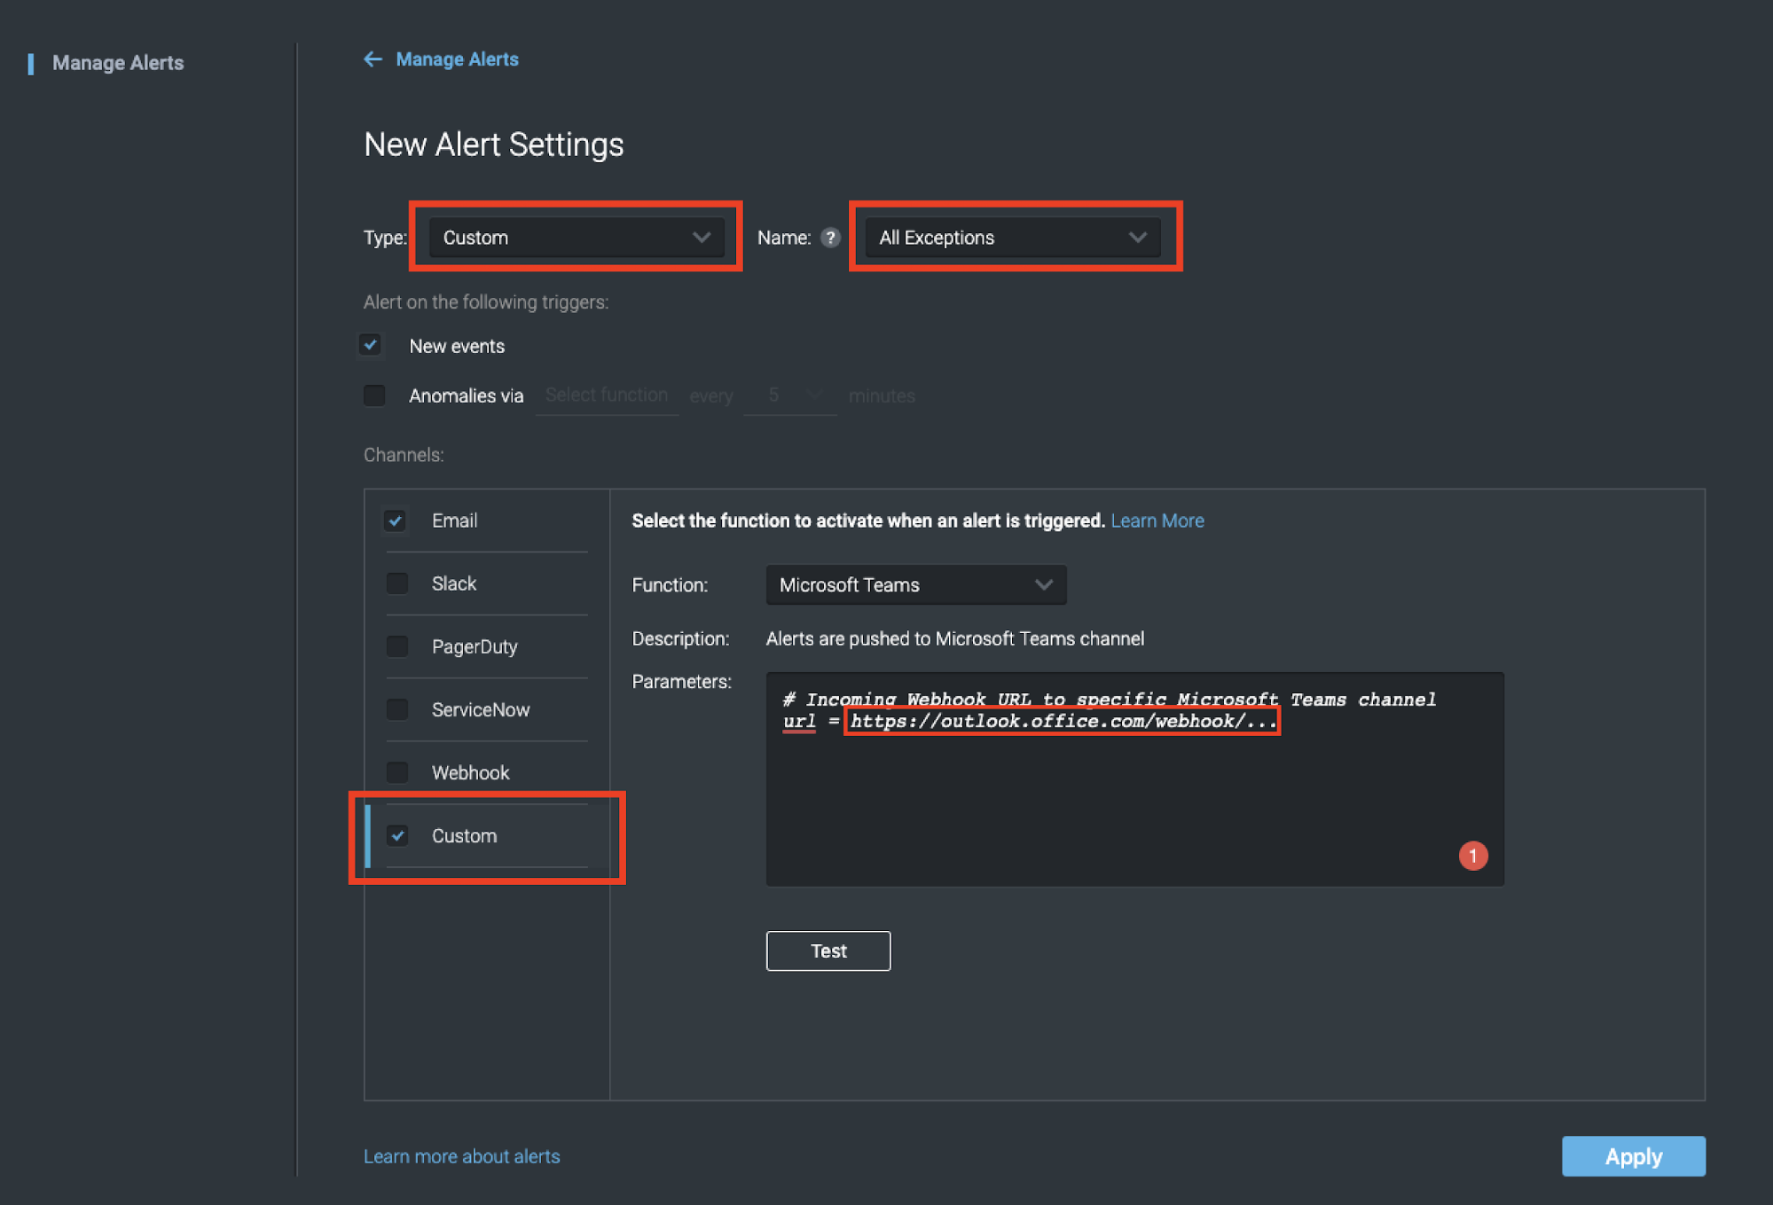Screen dimensions: 1773x1205
Task: Click the red error badge in Parameters
Action: (1472, 856)
